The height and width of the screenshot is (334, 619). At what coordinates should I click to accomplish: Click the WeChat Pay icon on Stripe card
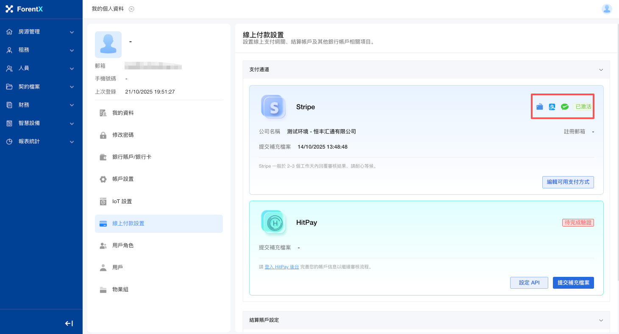click(x=564, y=107)
